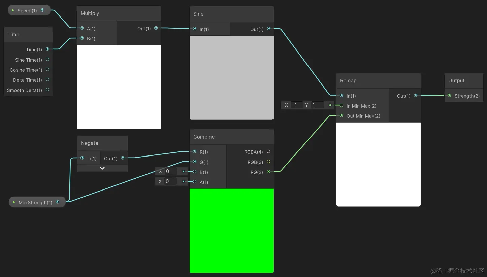Select the Time node header
Screen dimensions: 487x277
(x=28, y=35)
